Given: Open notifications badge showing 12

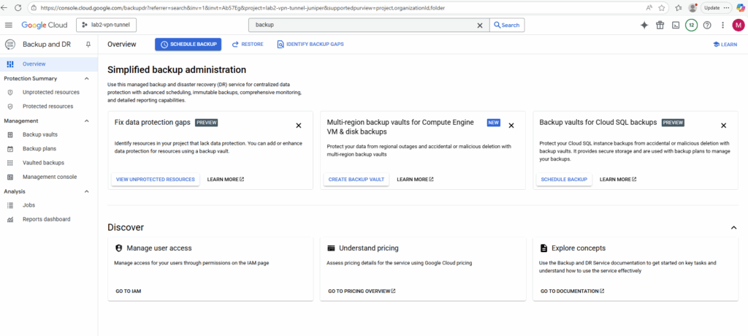Looking at the screenshot, I should 691,25.
